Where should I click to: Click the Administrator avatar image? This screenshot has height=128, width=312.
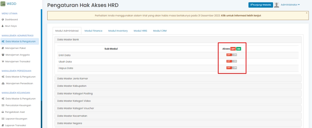tap(277, 5)
